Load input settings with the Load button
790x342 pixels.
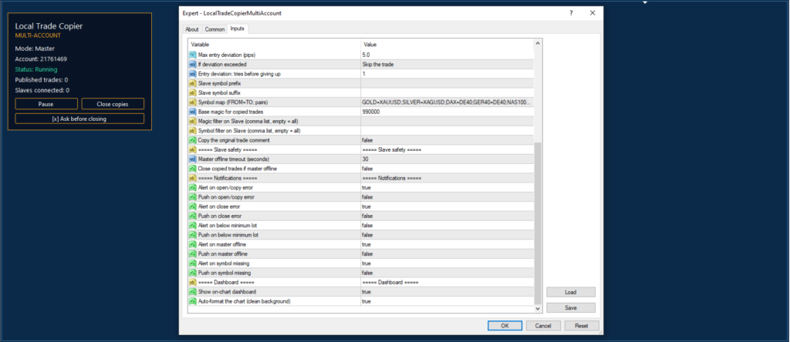tap(571, 292)
